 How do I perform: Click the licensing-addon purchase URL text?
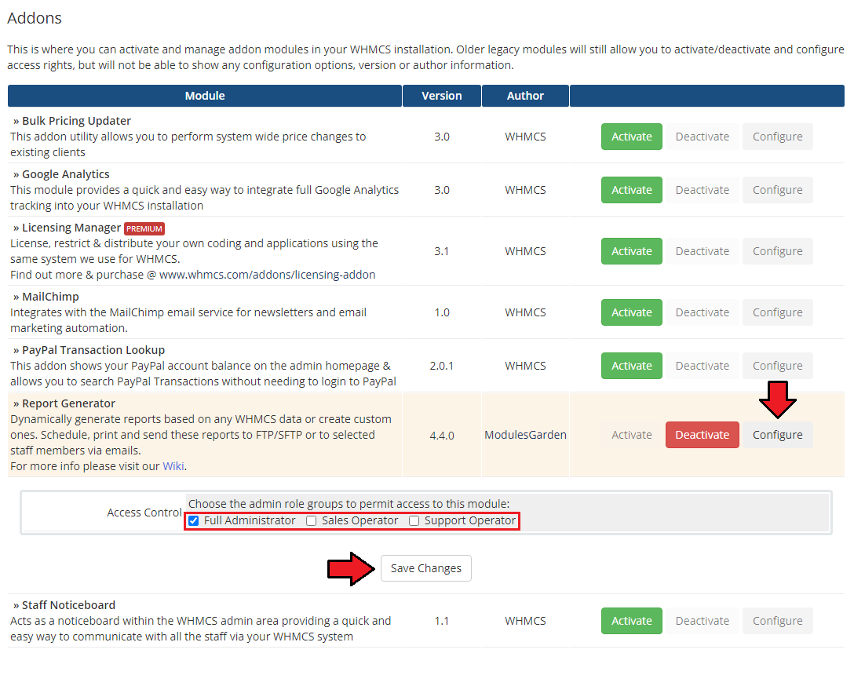pyautogui.click(x=267, y=275)
